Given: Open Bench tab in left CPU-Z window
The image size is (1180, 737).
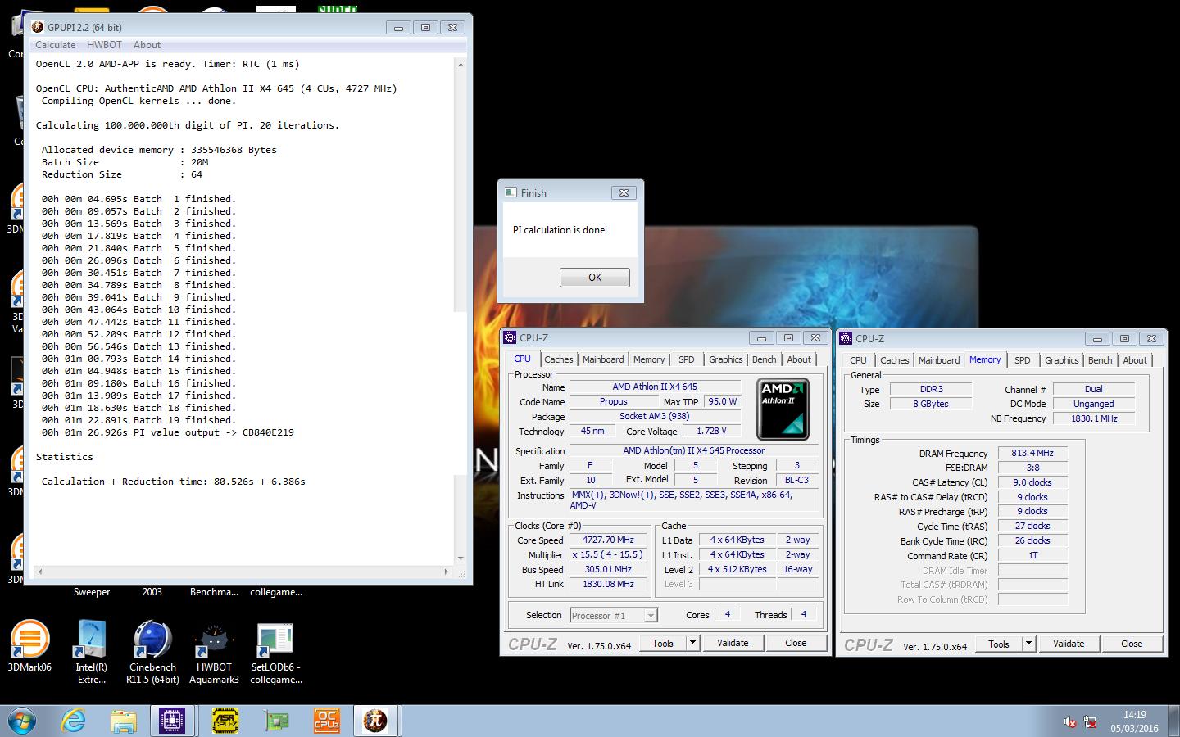Looking at the screenshot, I should click(764, 359).
